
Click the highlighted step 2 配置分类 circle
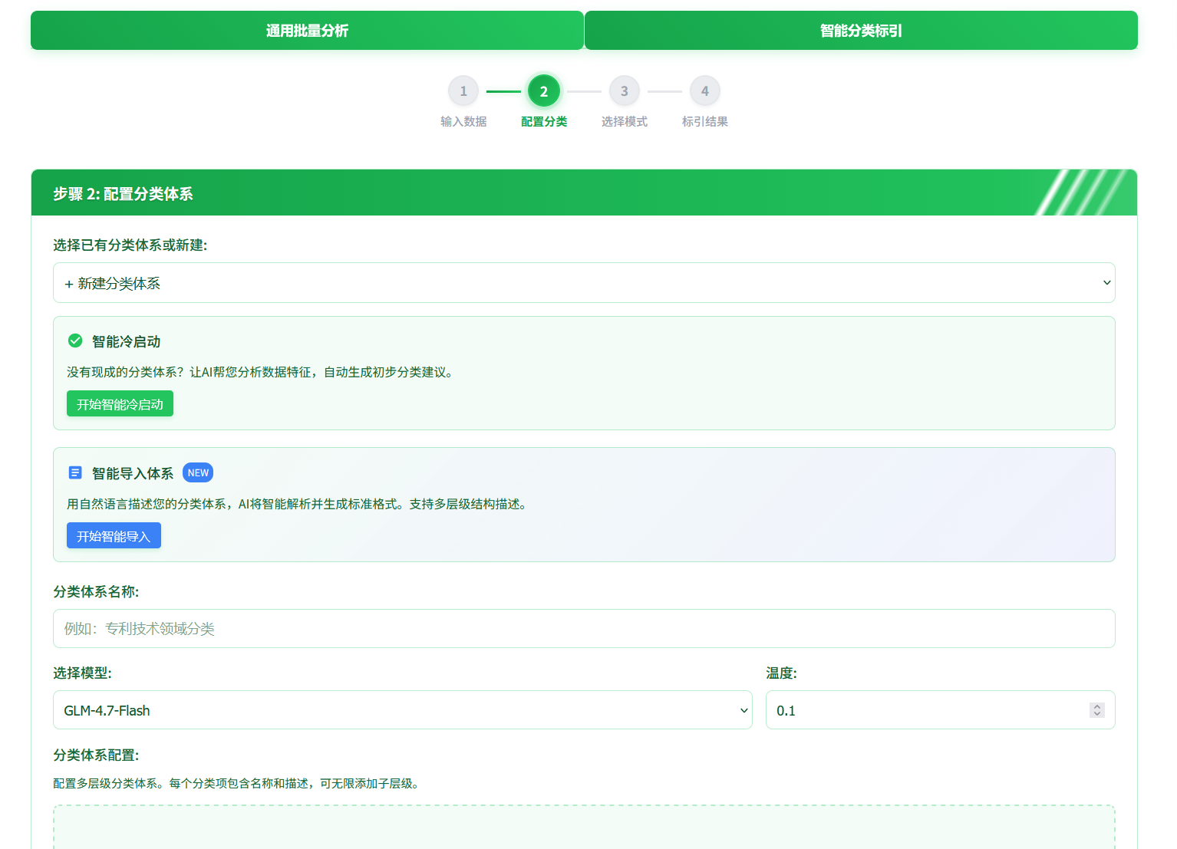[x=544, y=90]
